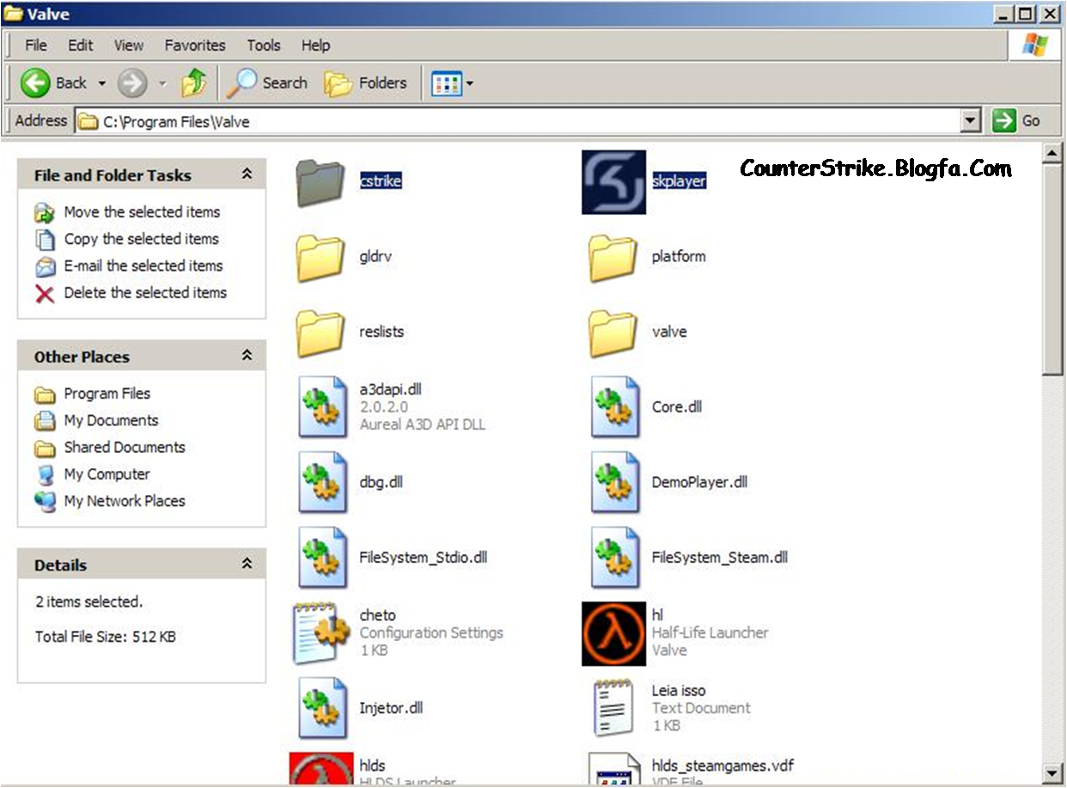The width and height of the screenshot is (1067, 788).
Task: Click the Windows flag logo
Action: click(x=1034, y=46)
